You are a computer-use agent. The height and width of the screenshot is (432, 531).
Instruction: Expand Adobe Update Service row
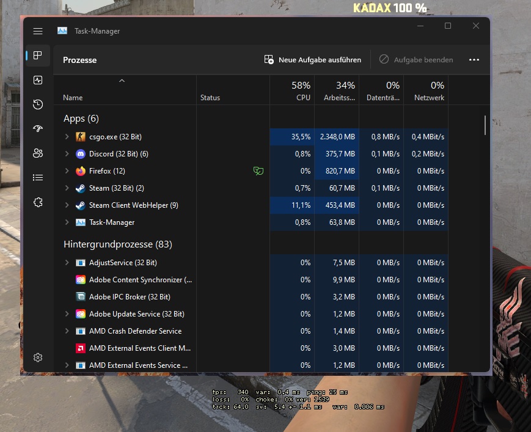[x=67, y=314]
